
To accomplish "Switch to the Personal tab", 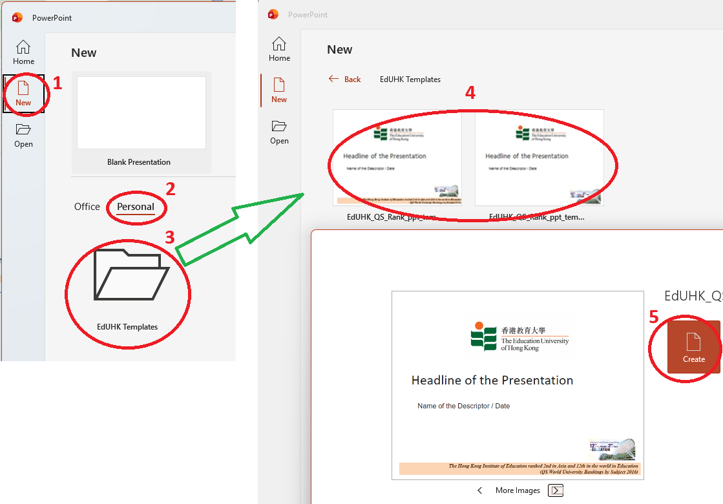I will point(136,207).
